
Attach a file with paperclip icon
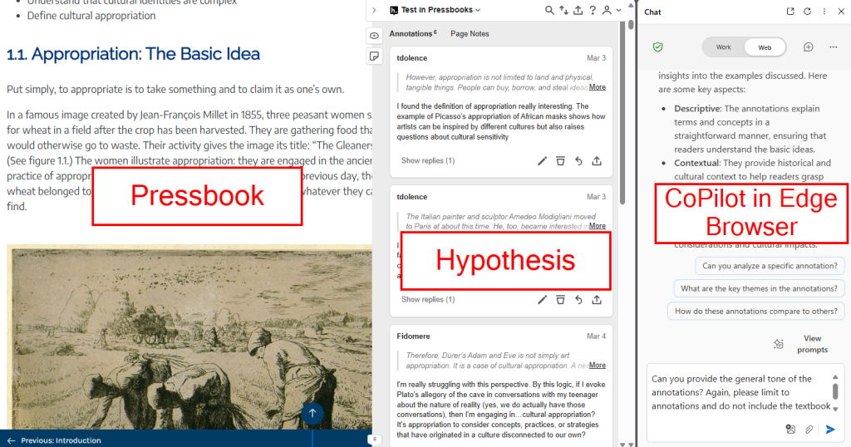coord(809,429)
